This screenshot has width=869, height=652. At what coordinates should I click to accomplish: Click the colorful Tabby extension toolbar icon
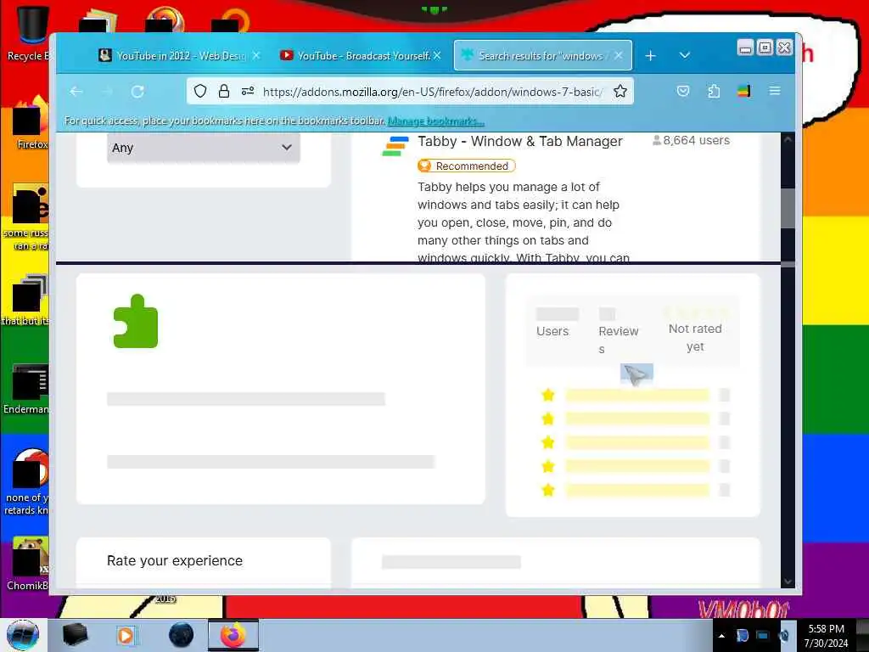pos(743,92)
